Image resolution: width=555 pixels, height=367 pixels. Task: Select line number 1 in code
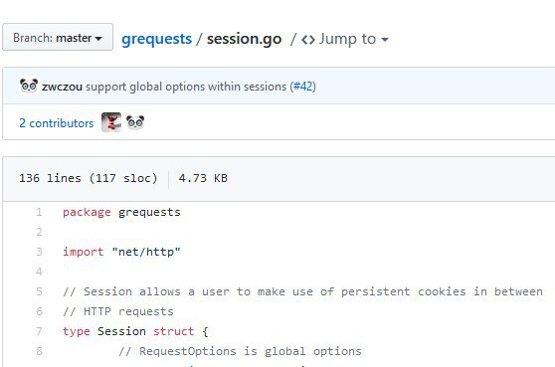[39, 212]
